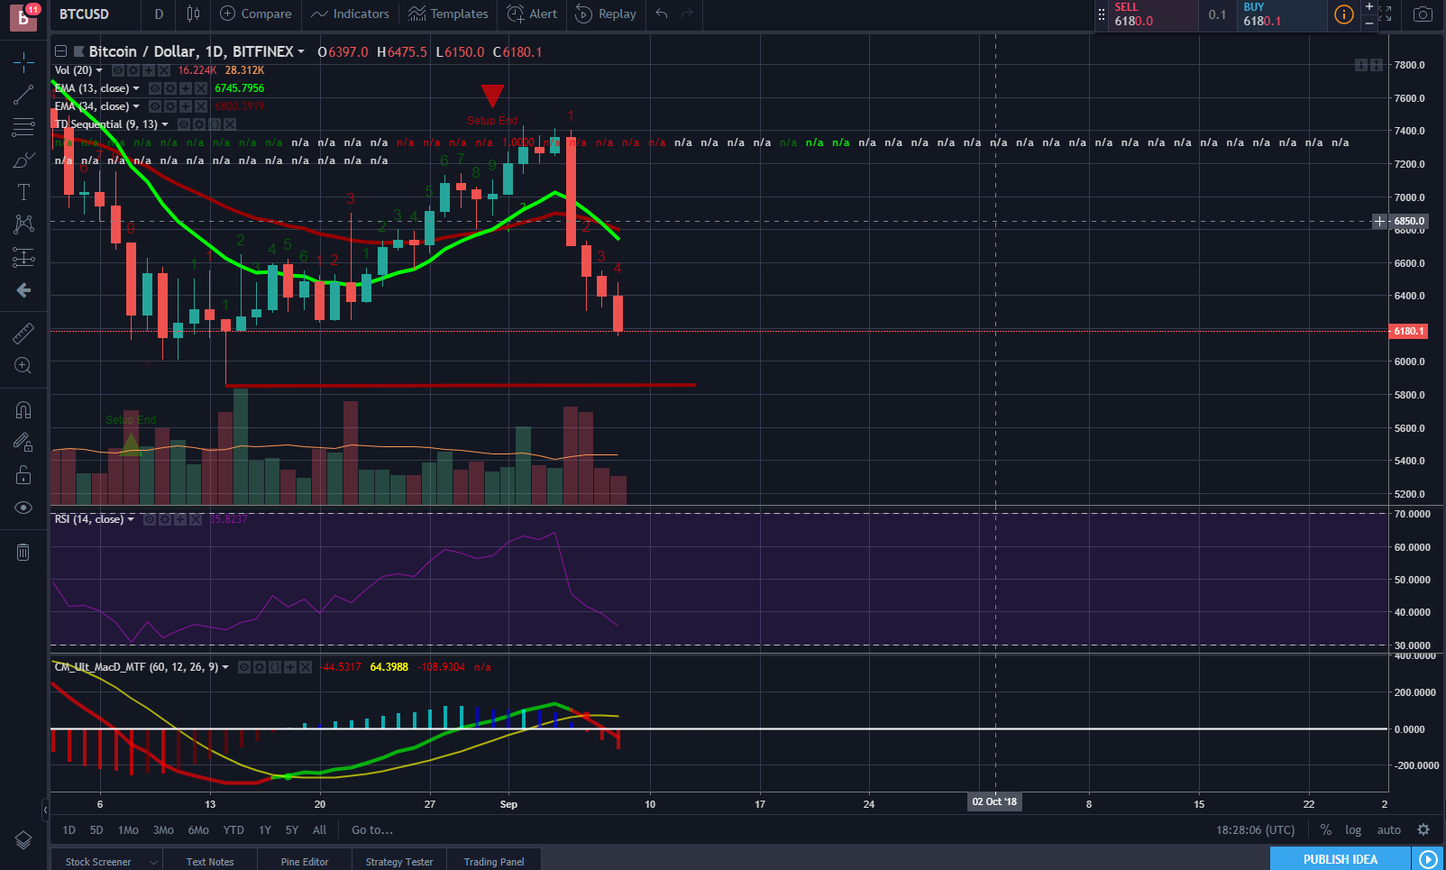Open the Templates menu
The image size is (1446, 870).
tap(448, 14)
